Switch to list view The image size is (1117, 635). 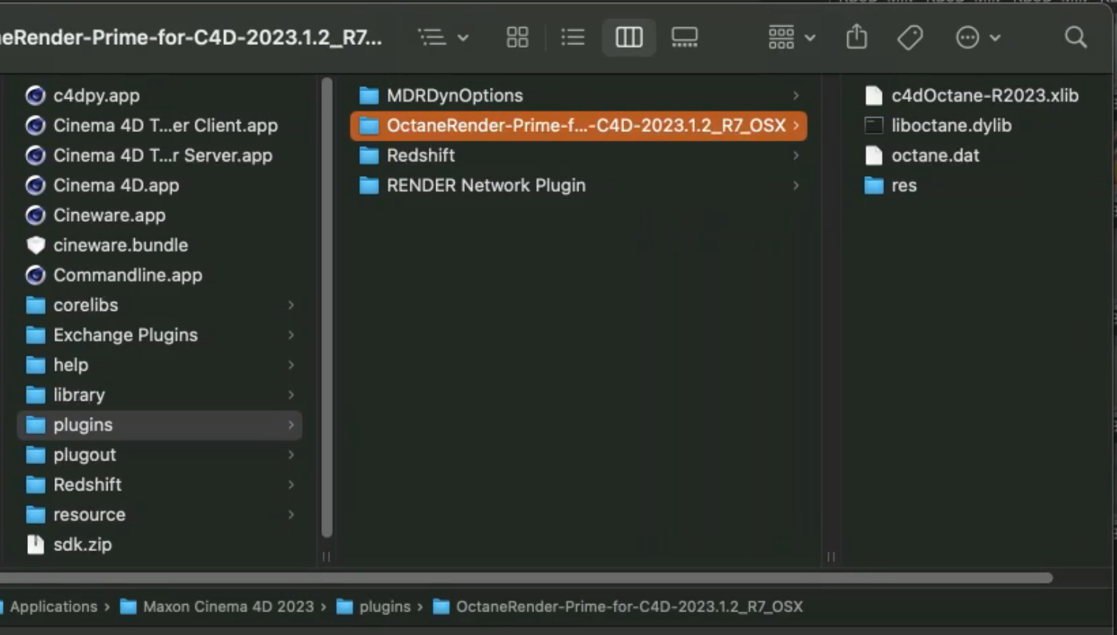tap(572, 37)
